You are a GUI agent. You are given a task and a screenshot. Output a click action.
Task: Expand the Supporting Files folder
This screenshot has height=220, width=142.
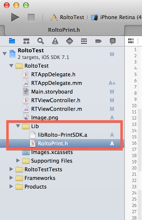(18, 161)
